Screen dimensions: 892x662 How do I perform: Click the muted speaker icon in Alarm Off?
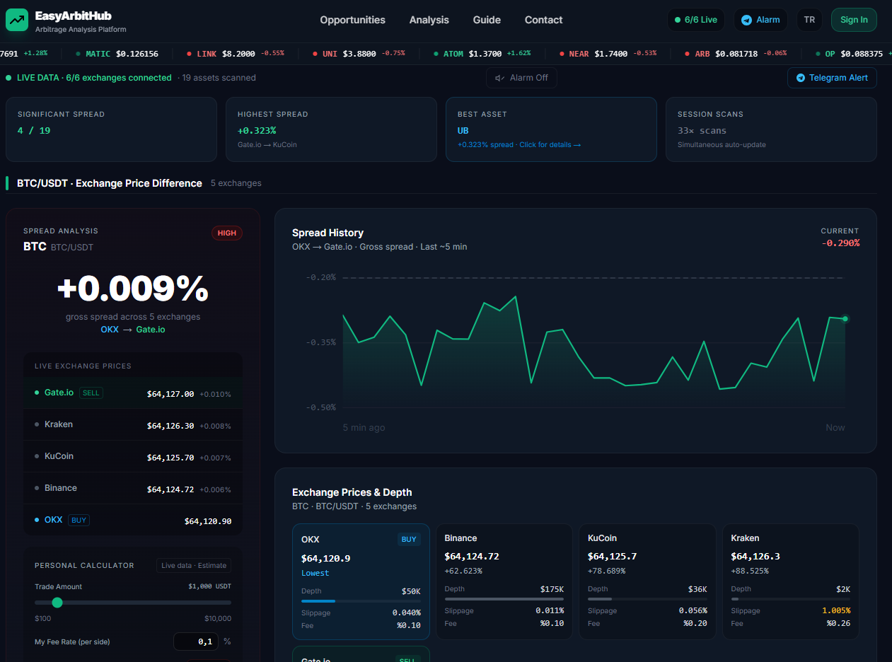point(499,78)
